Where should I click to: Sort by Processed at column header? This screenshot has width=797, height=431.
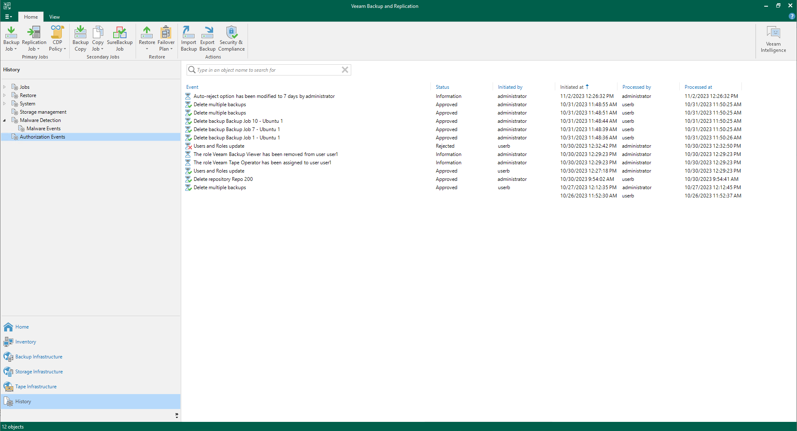tap(698, 87)
